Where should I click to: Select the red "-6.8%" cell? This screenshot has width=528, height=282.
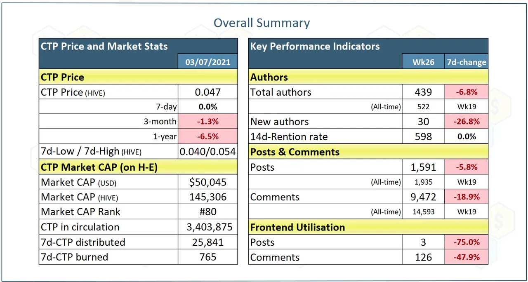pyautogui.click(x=467, y=92)
